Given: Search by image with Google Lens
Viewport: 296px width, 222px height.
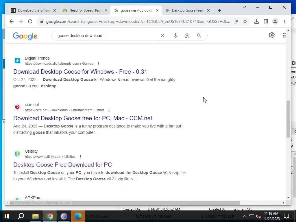Looking at the screenshot, I should [187, 36].
